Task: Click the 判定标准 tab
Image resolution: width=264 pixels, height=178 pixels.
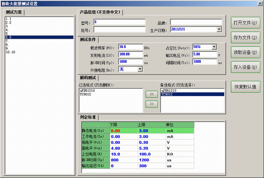Action: 88,117
